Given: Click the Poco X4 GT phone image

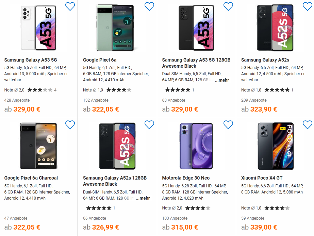Looking at the screenshot, I should 275,146.
